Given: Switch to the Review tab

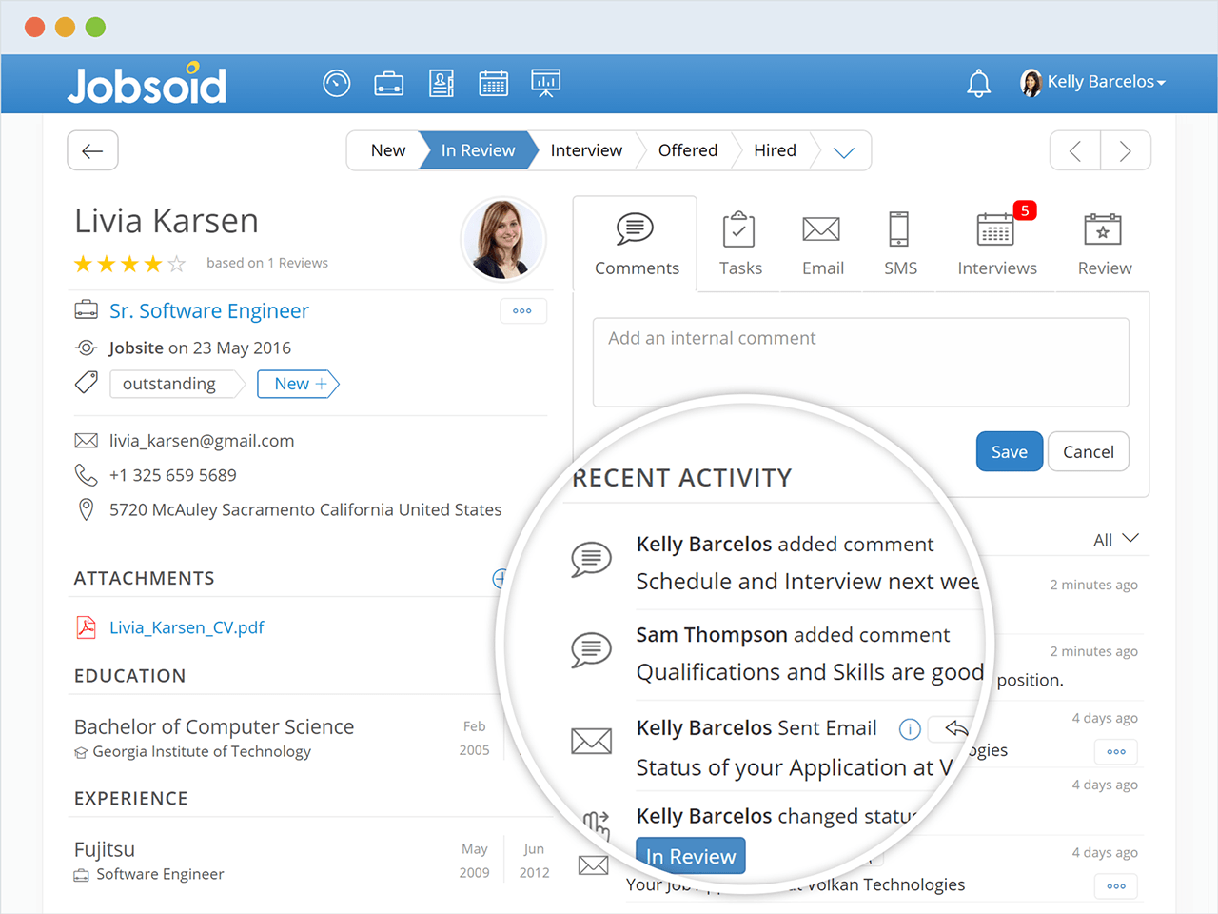Looking at the screenshot, I should click(1104, 244).
